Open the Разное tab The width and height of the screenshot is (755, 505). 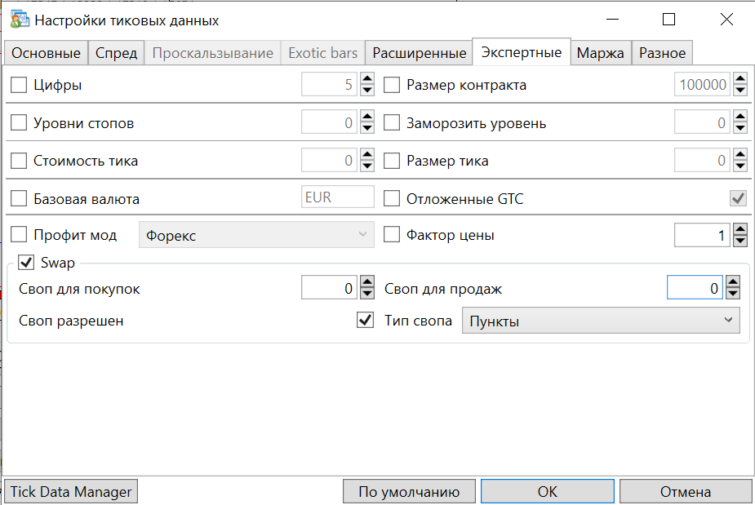tap(662, 53)
